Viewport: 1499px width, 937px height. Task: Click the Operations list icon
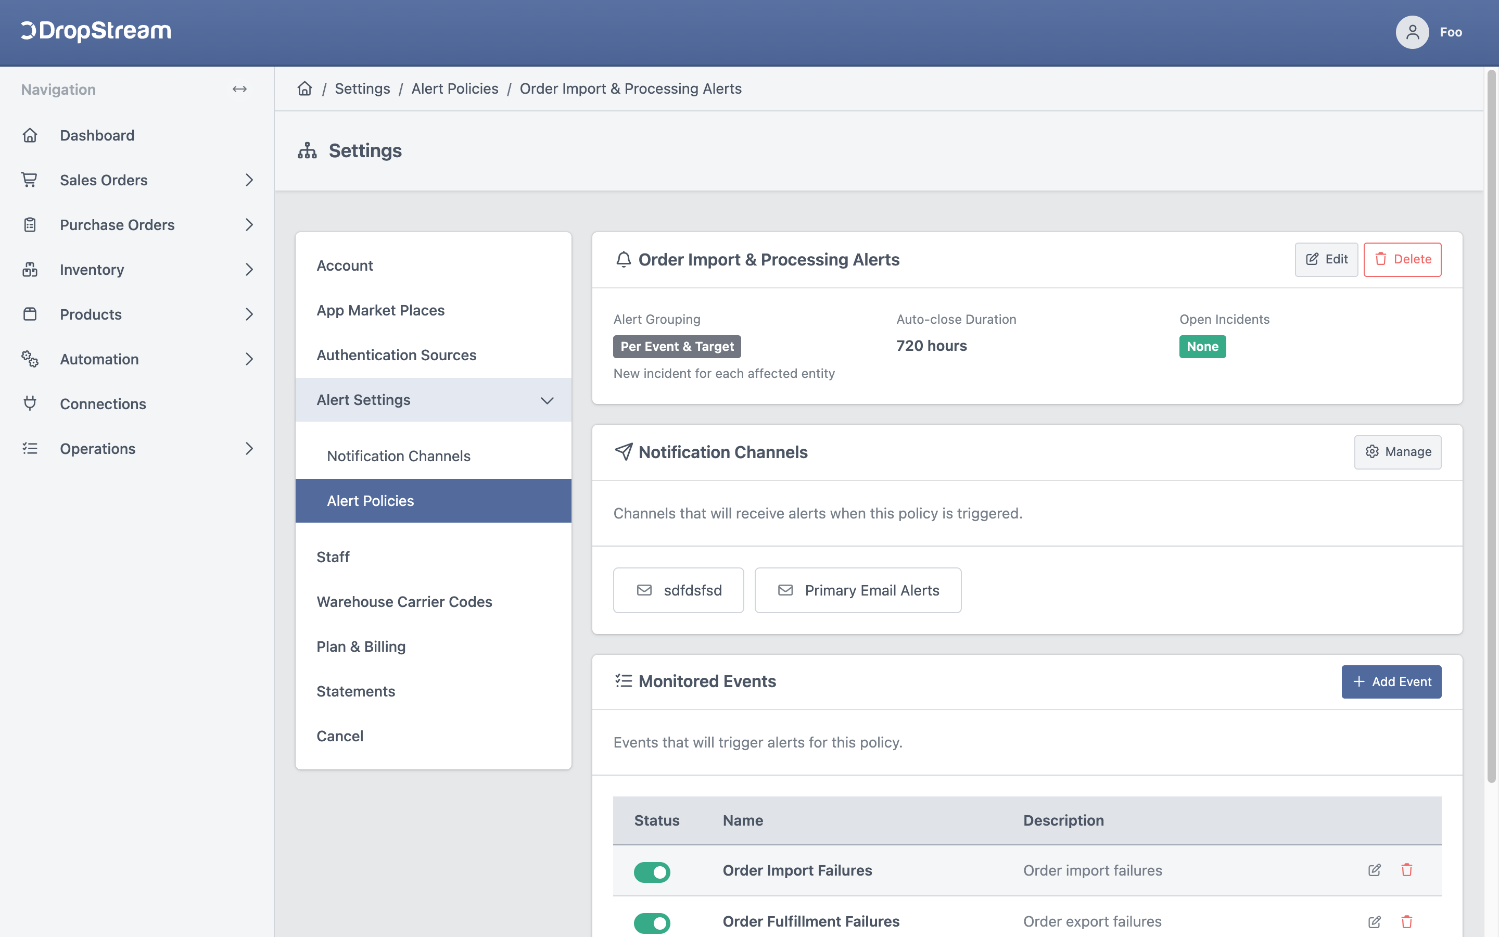coord(30,448)
